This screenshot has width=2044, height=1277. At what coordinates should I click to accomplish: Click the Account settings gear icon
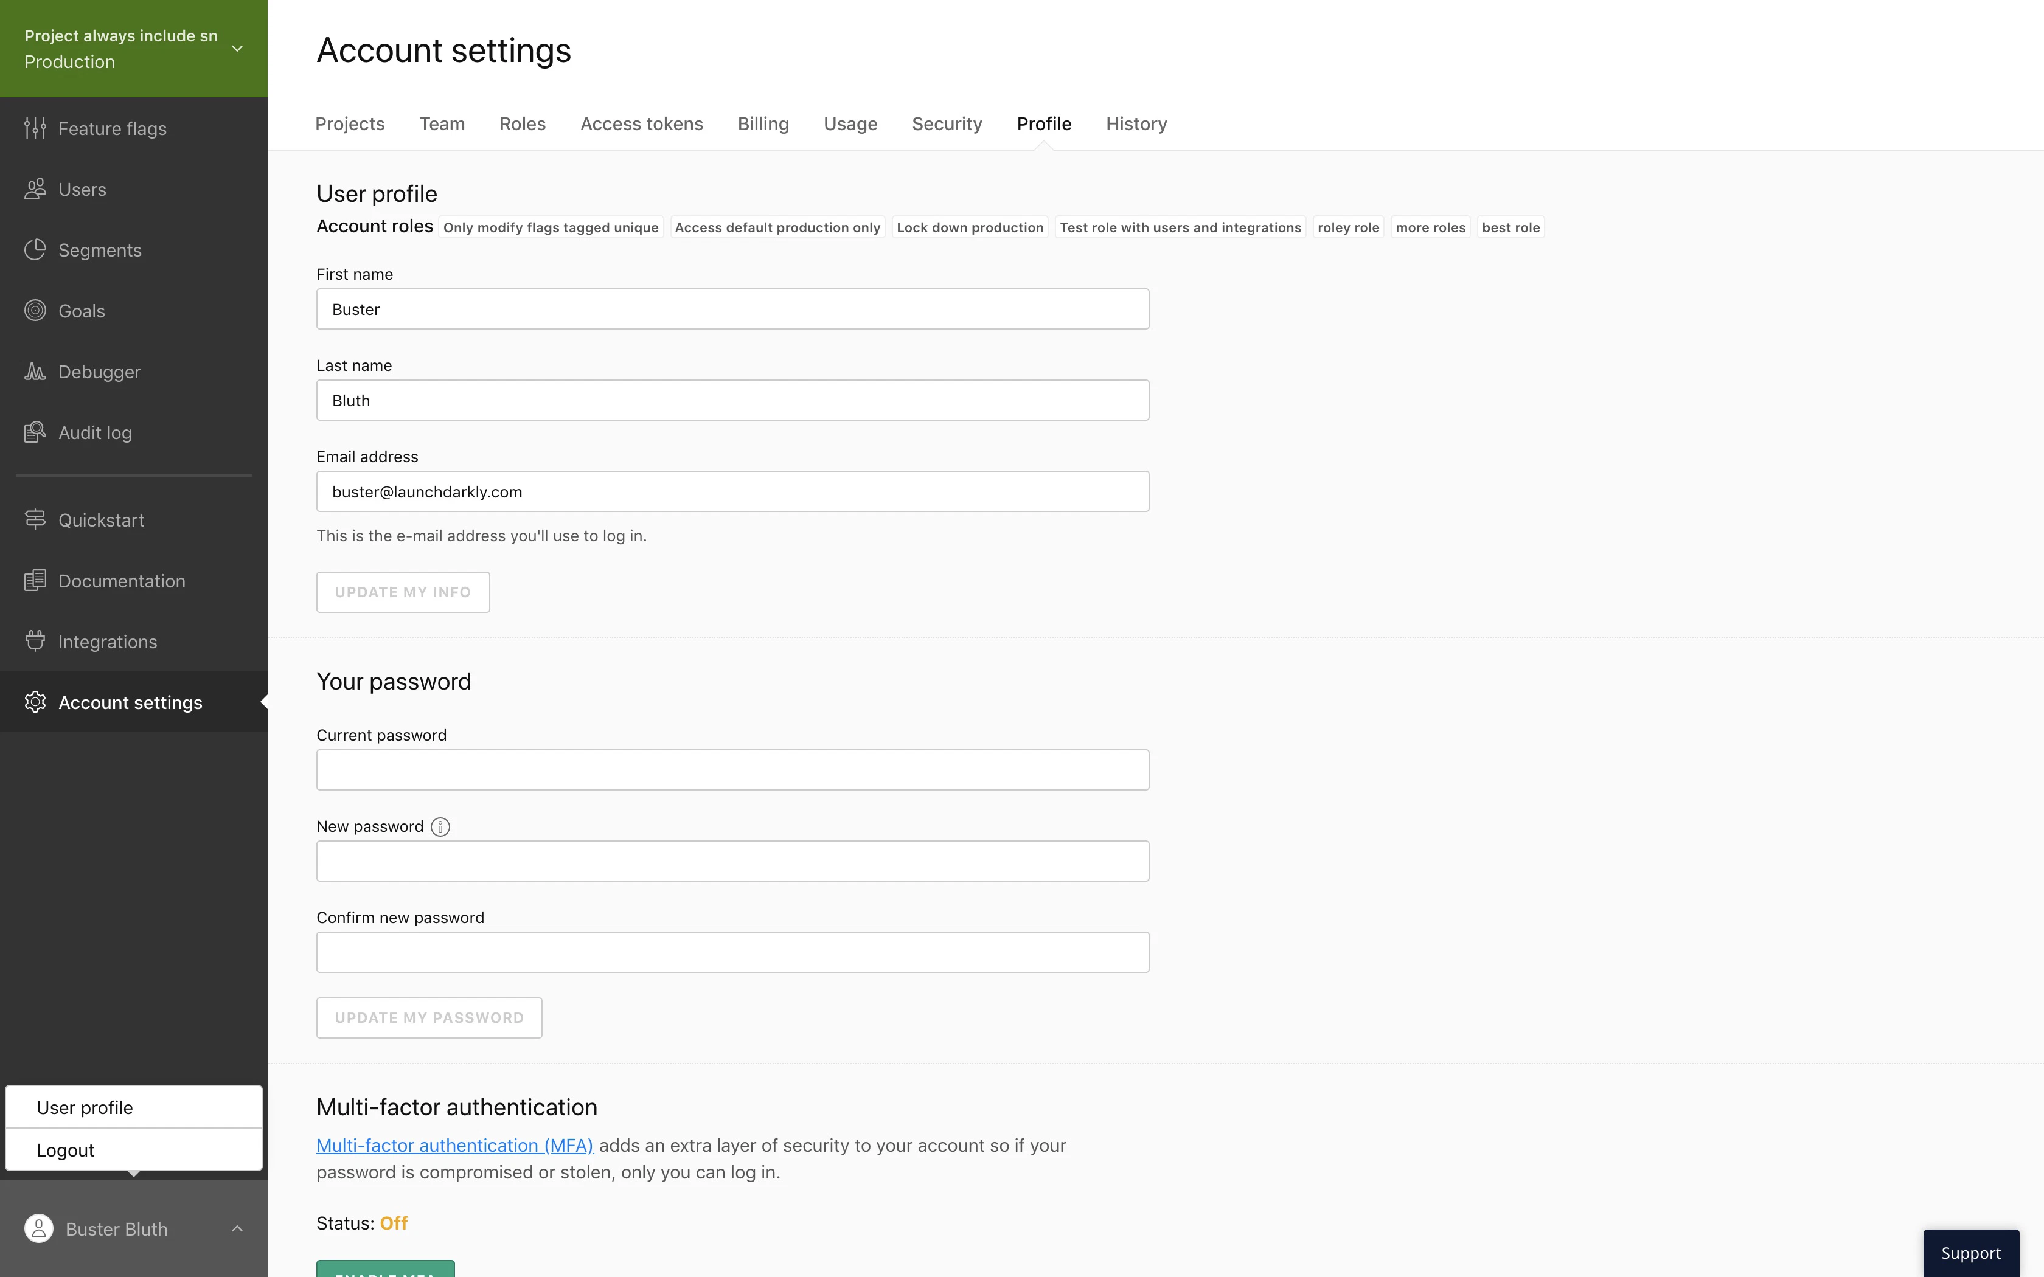click(35, 702)
